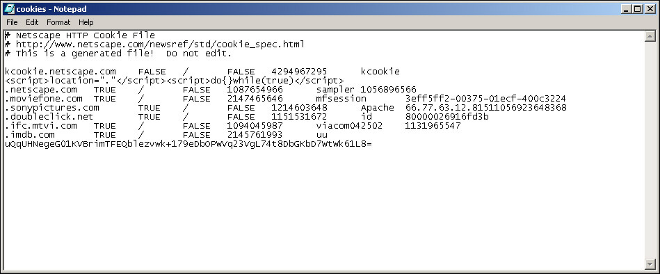660x274 pixels.
Task: Click on .doubleclick.net domain text
Action: coord(49,117)
